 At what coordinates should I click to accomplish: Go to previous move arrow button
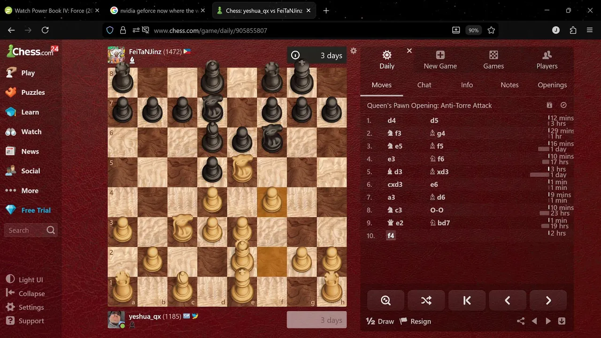pos(508,300)
